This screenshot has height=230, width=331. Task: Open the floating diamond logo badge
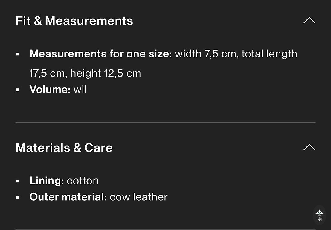319,214
